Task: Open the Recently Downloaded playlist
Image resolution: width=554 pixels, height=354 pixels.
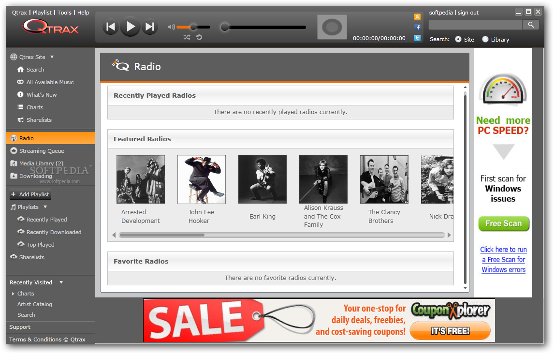Action: pos(49,232)
